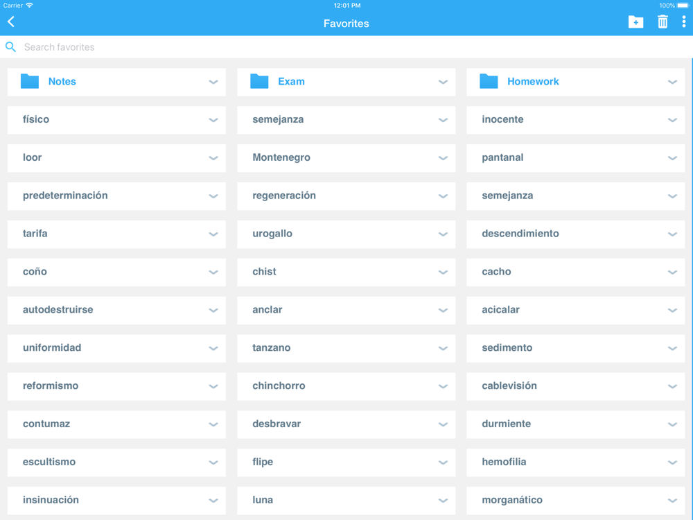Select the word chist

(264, 272)
